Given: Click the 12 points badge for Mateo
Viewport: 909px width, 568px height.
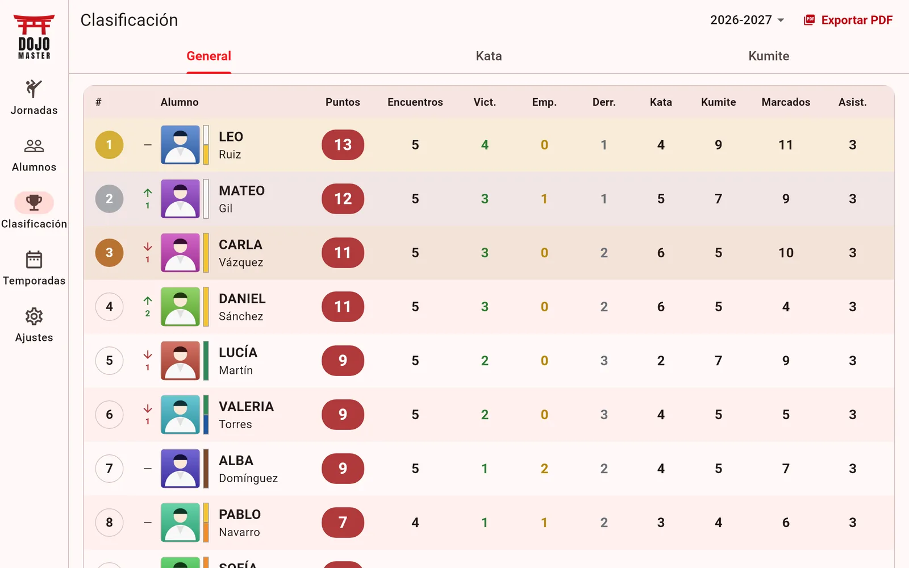Looking at the screenshot, I should 343,199.
